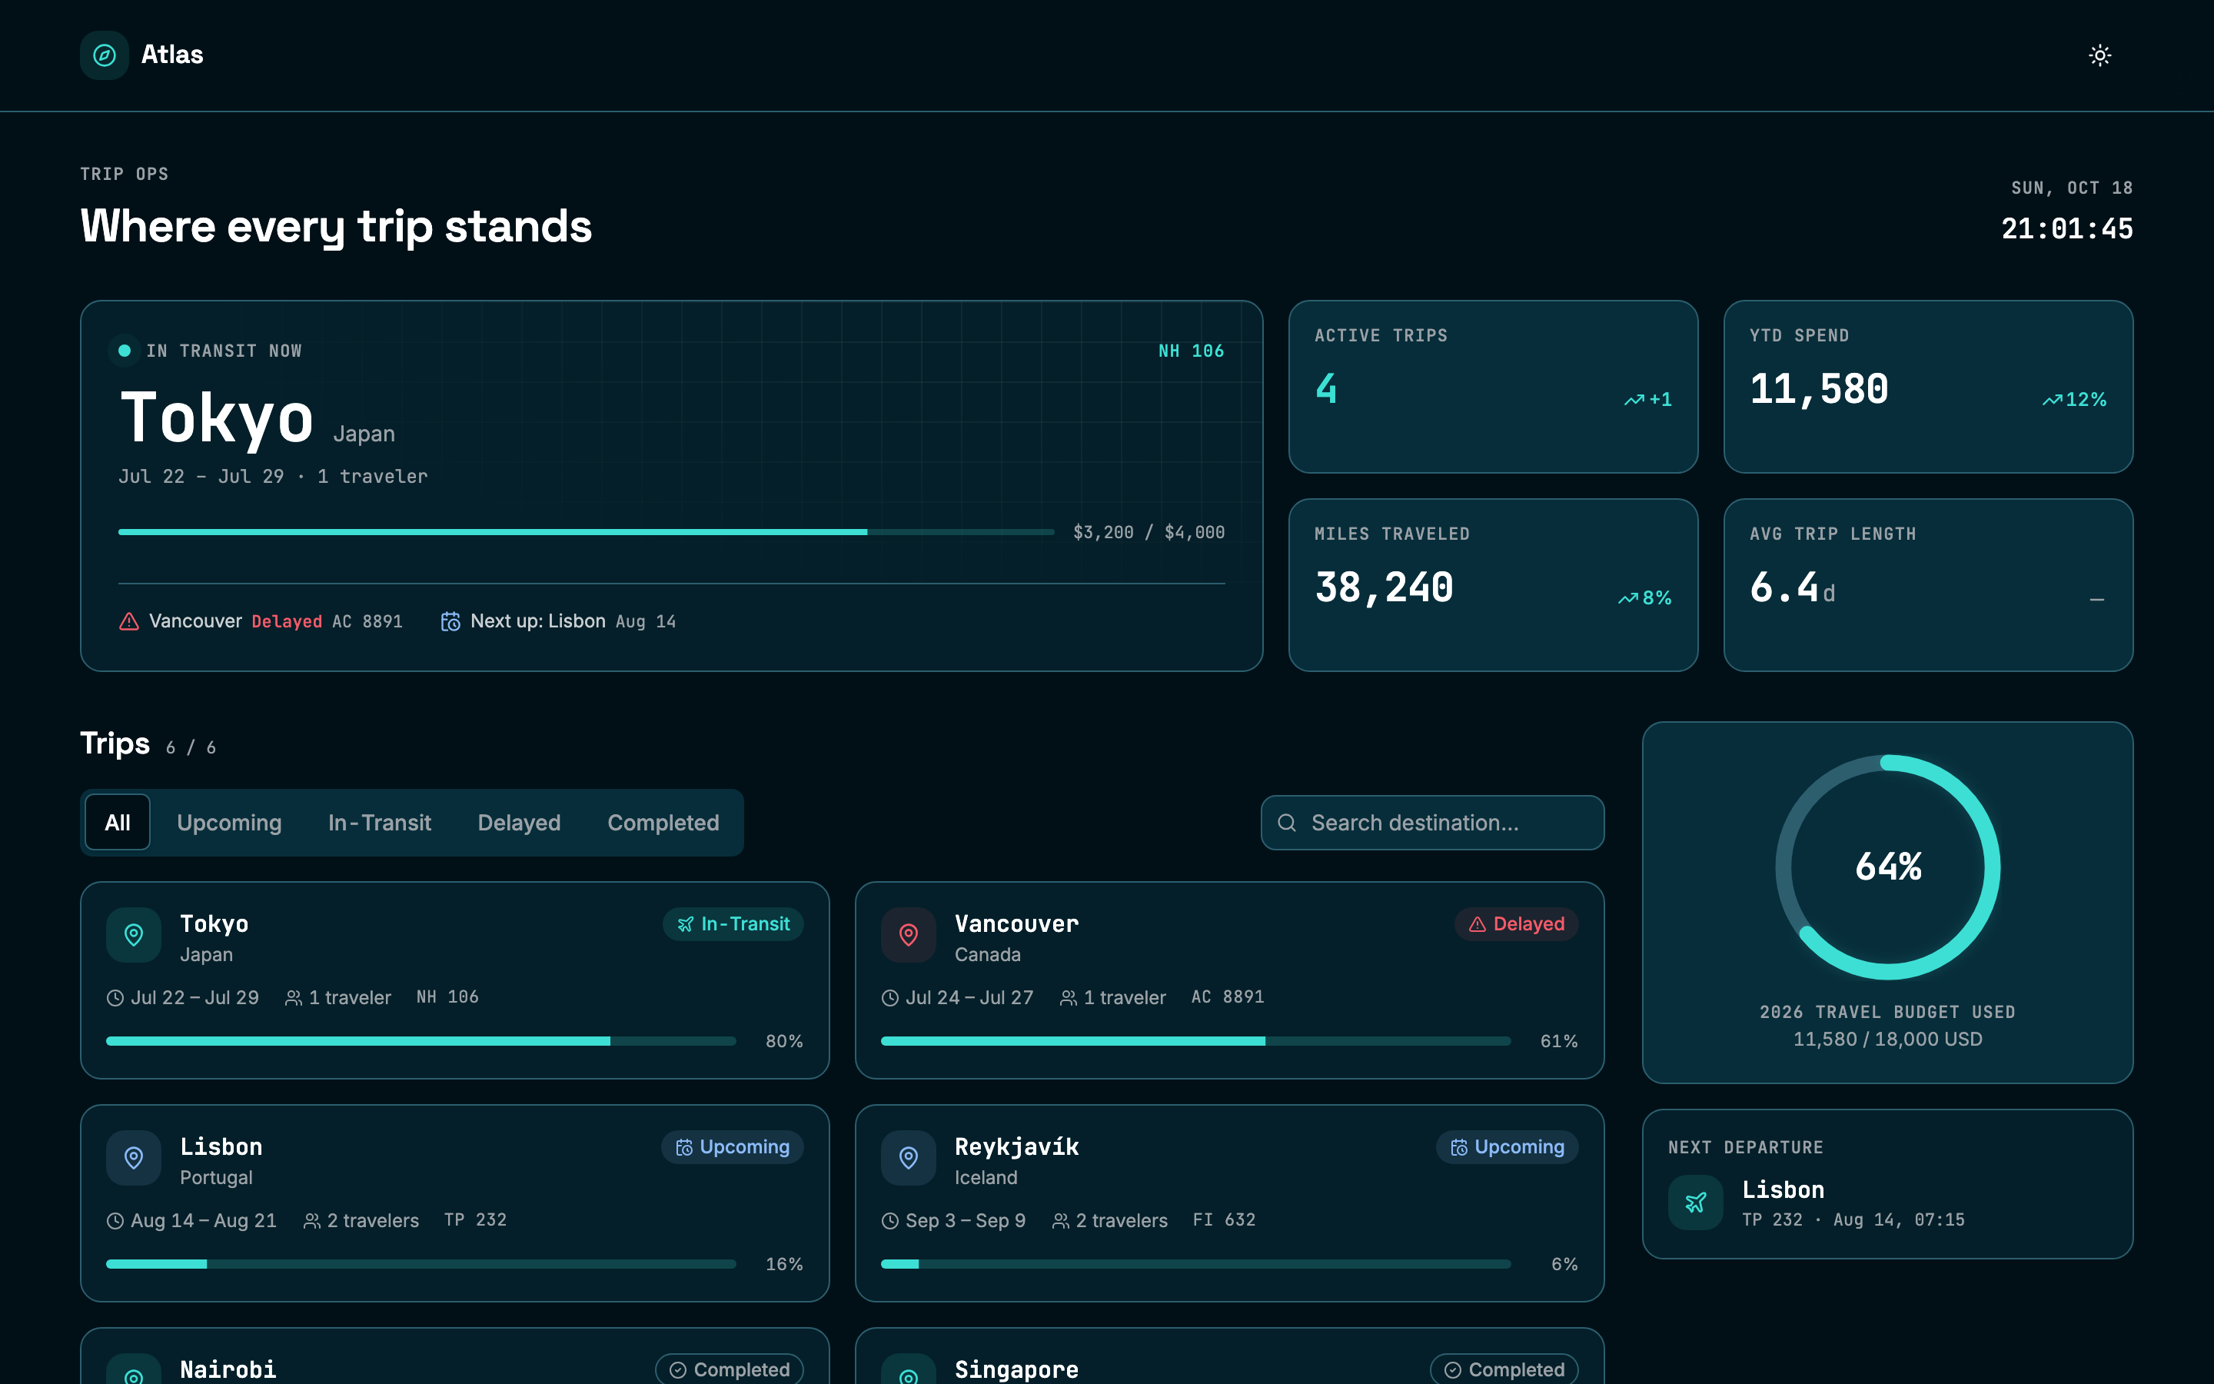Viewport: 2214px width, 1384px height.
Task: Switch to the In-Transit filter tab
Action: click(x=380, y=822)
